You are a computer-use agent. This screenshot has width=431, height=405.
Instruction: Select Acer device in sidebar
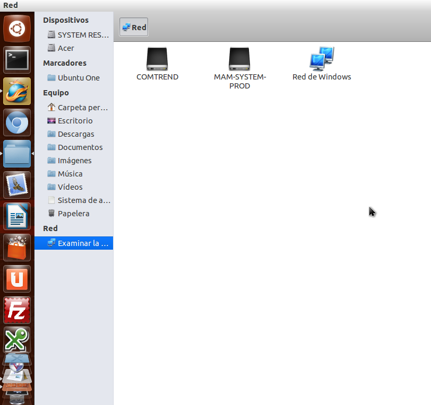[66, 48]
